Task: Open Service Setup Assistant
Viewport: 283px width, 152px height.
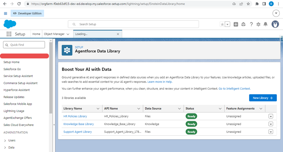Action: 18,76
